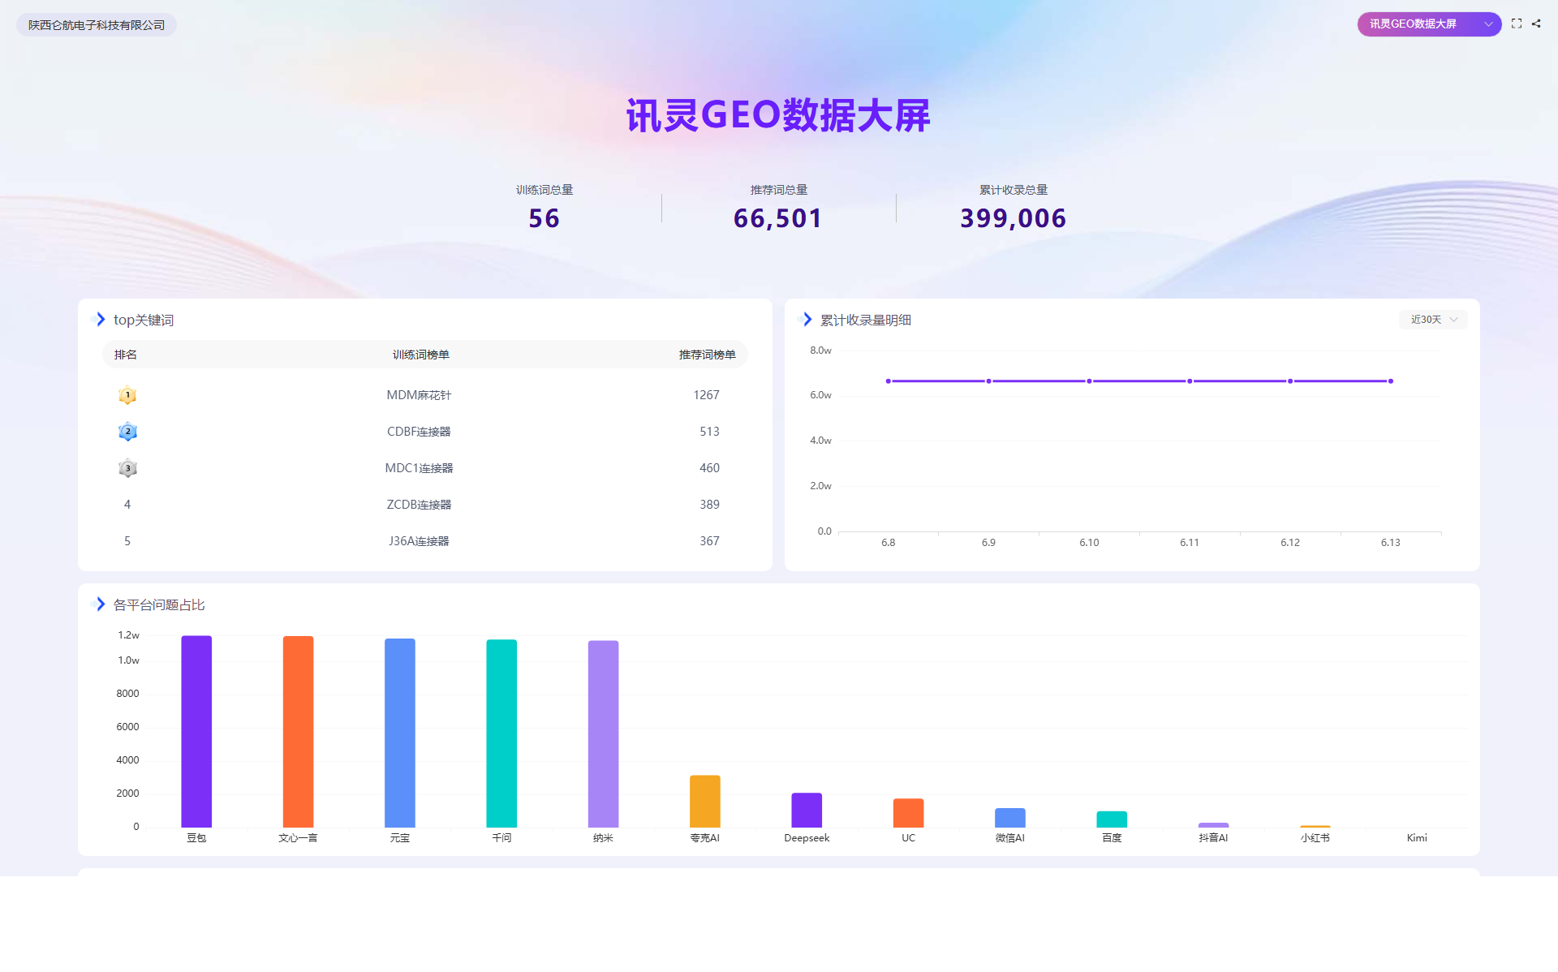Click the orange UC bar
This screenshot has width=1558, height=972.
pos(908,813)
